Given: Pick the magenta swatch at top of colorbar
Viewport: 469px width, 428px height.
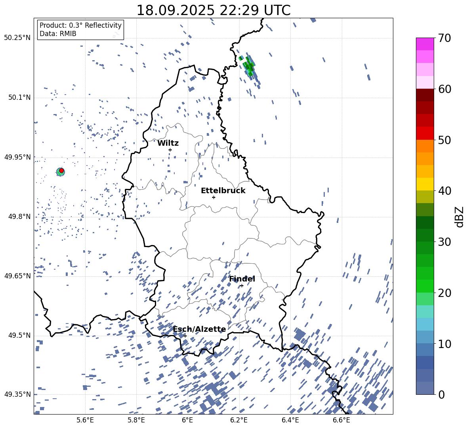Looking at the screenshot, I should point(425,44).
